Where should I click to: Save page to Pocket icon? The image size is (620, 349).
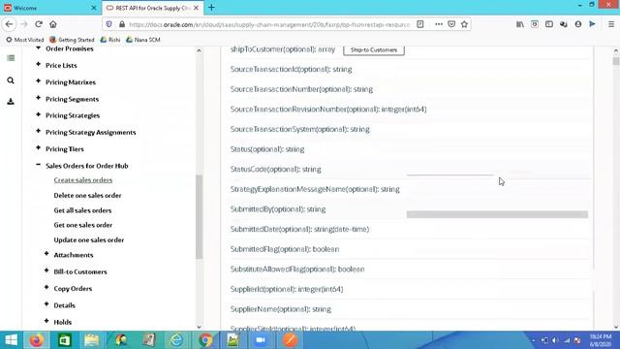(x=451, y=24)
